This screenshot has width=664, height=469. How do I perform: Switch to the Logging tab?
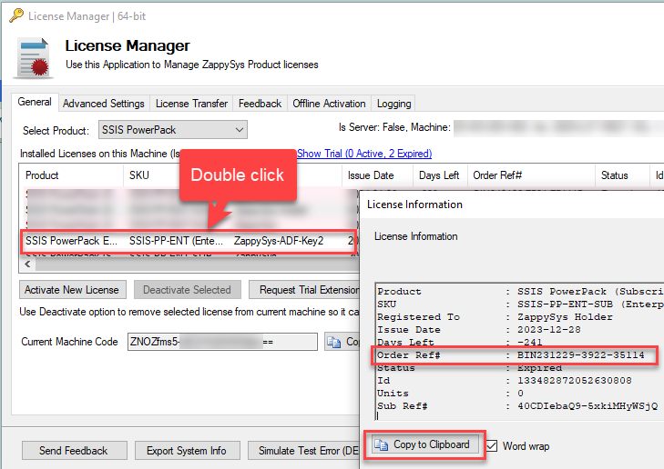pyautogui.click(x=393, y=104)
